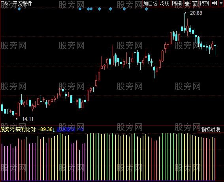
Task: Click the 叠 overlay button
Action: point(187,4)
